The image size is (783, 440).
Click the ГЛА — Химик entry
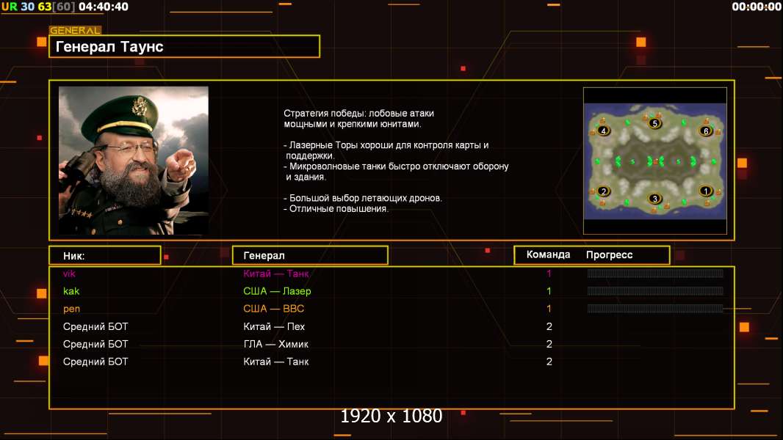click(x=275, y=344)
